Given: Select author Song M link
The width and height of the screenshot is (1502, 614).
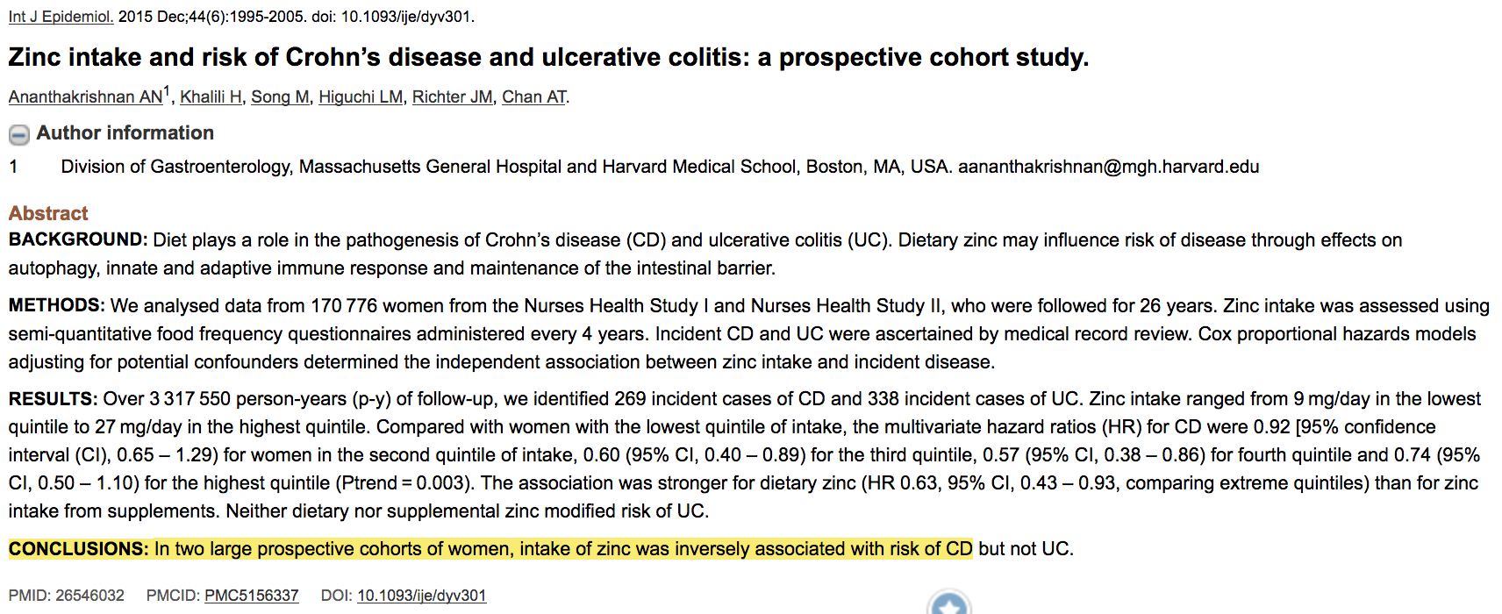Looking at the screenshot, I should 280,97.
